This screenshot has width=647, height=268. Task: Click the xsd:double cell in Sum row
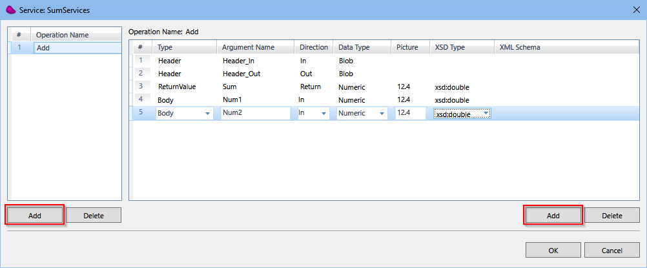pyautogui.click(x=452, y=88)
